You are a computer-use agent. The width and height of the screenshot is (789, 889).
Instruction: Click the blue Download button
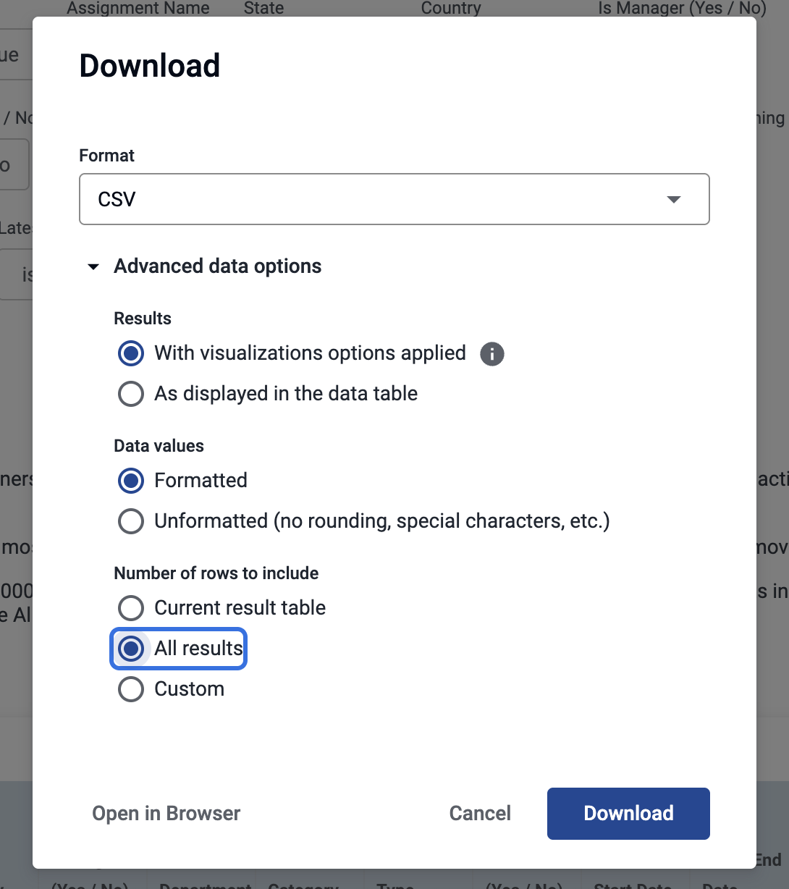[628, 814]
